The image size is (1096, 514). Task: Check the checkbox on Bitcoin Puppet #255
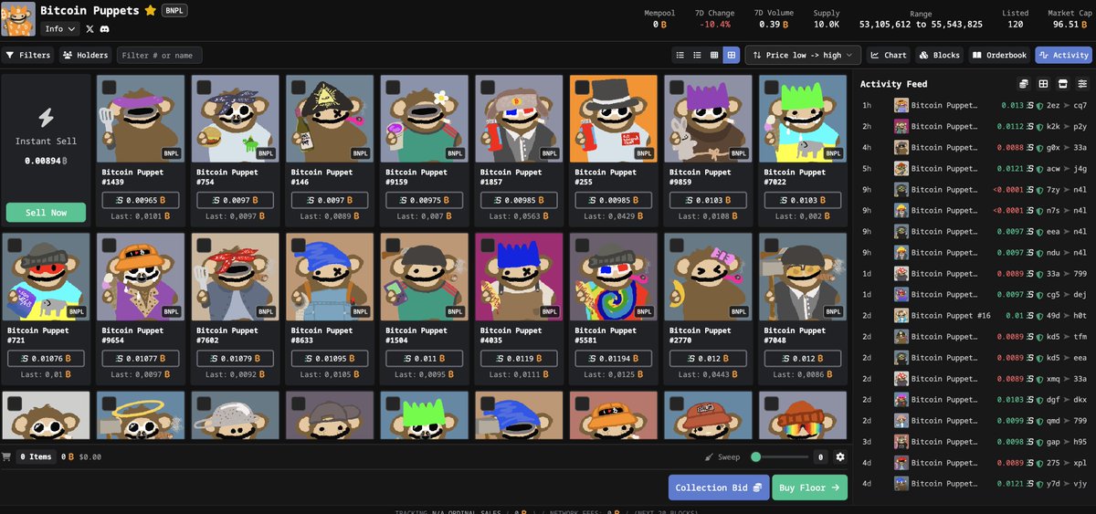(x=581, y=87)
